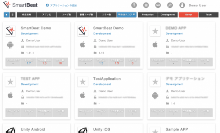Toggle the 平均SBスコア sort direction arrow
This screenshot has width=220, height=133.
point(134,14)
